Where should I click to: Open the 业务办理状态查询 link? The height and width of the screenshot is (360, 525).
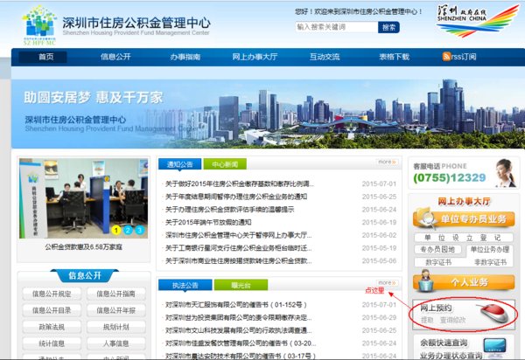click(x=451, y=356)
